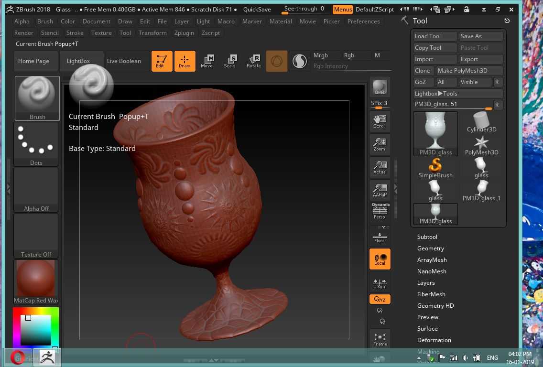The height and width of the screenshot is (367, 543).
Task: Toggle the Menus button
Action: pos(343,10)
